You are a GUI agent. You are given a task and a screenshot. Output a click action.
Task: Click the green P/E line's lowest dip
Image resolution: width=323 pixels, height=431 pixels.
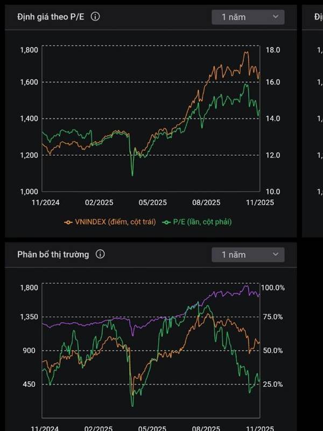click(132, 175)
